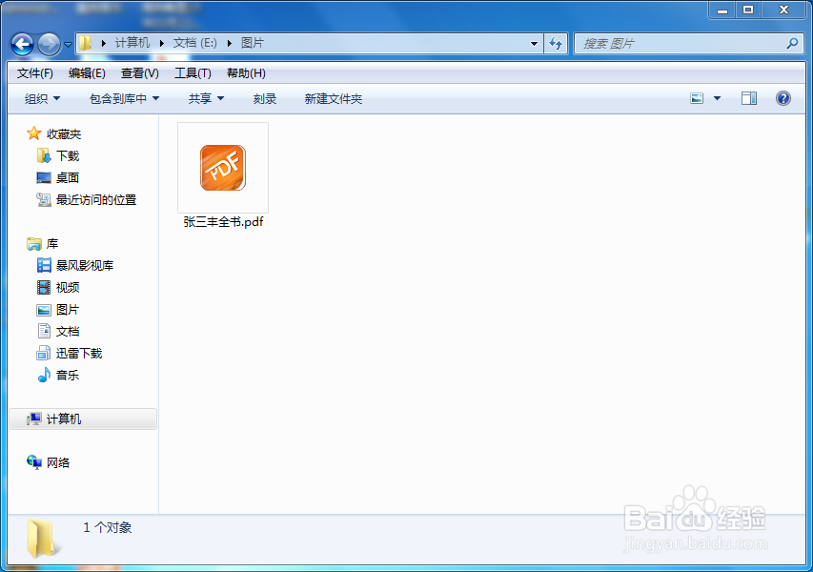Click the refresh button beside address bar

tap(556, 44)
